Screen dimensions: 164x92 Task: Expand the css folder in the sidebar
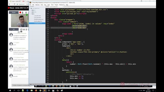point(32,10)
